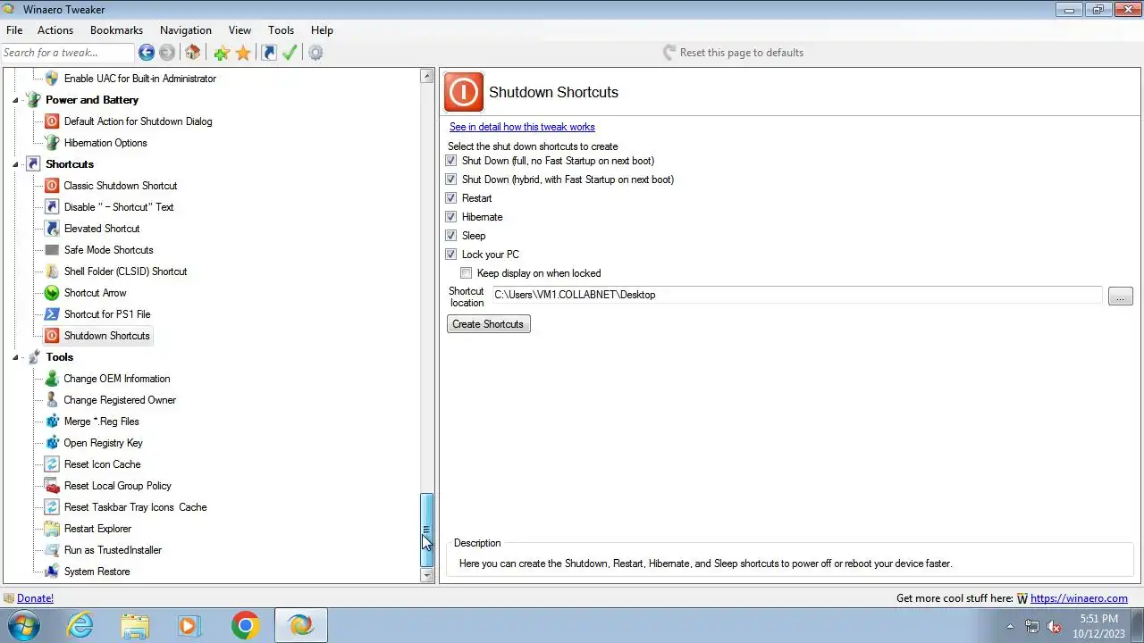Click the Search for a tweak box
The width and height of the screenshot is (1144, 643).
[x=67, y=53]
